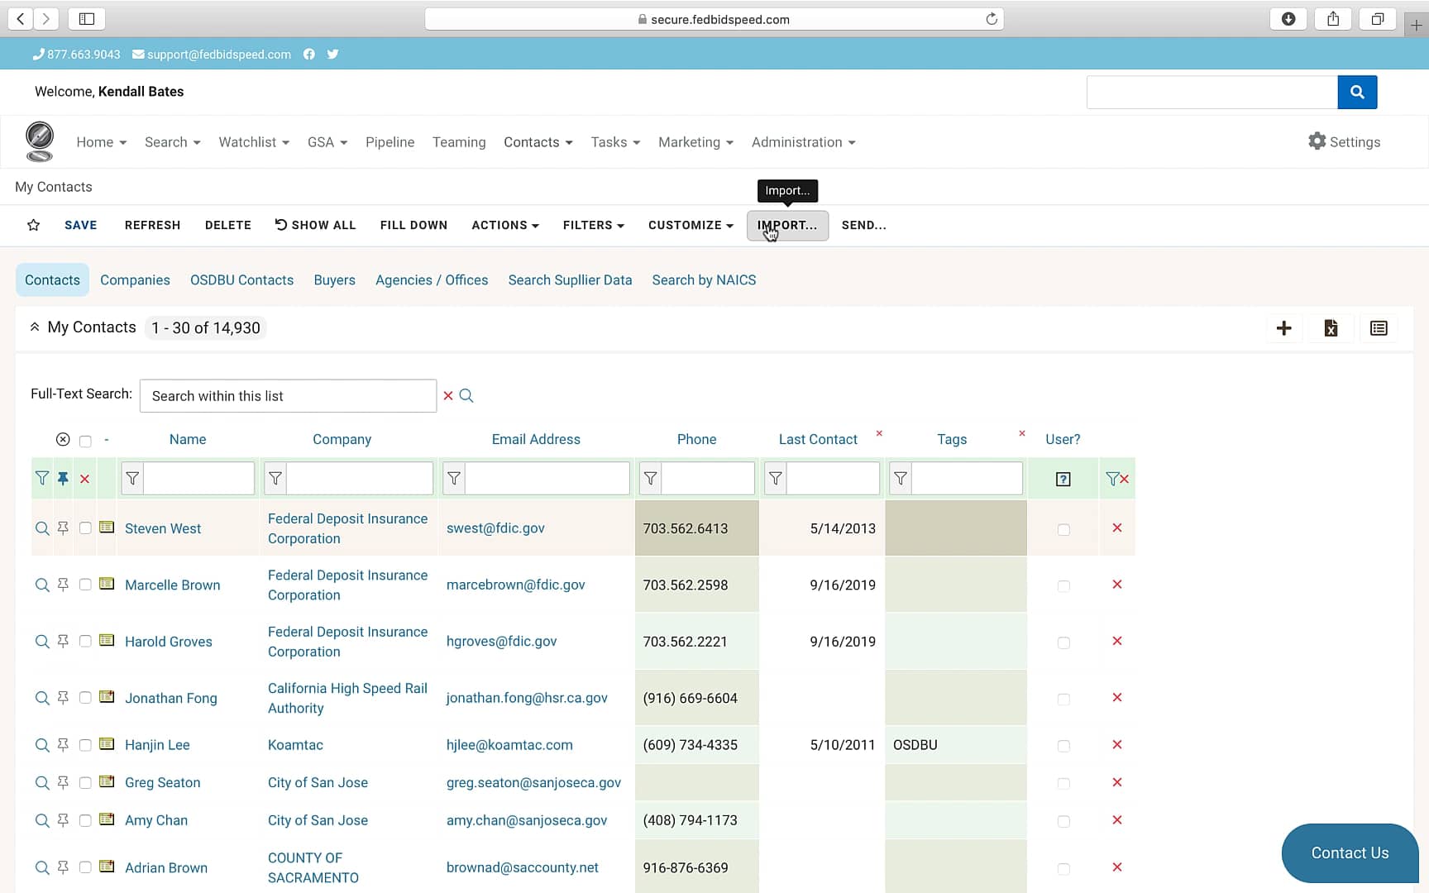Click the filter funnel in the Name column

(131, 478)
